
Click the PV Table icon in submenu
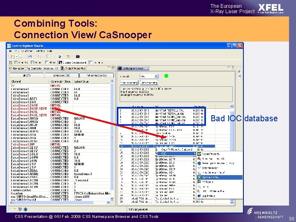[x=199, y=182]
